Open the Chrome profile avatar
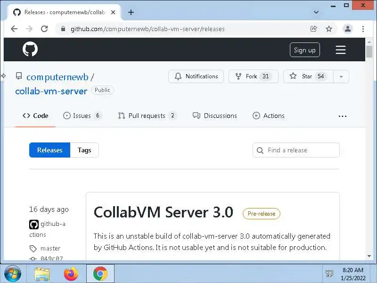The image size is (377, 283). 348,29
